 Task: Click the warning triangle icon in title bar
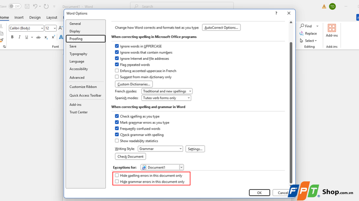tap(324, 7)
